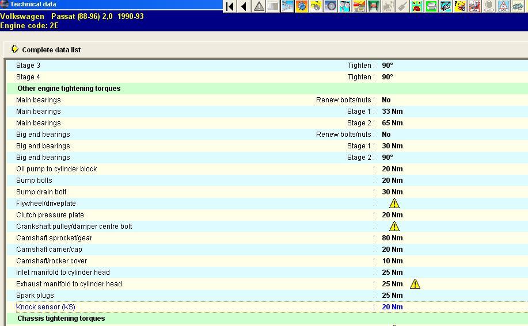Expand the Complete data list arrow
The height and width of the screenshot is (326, 528).
tap(15, 49)
